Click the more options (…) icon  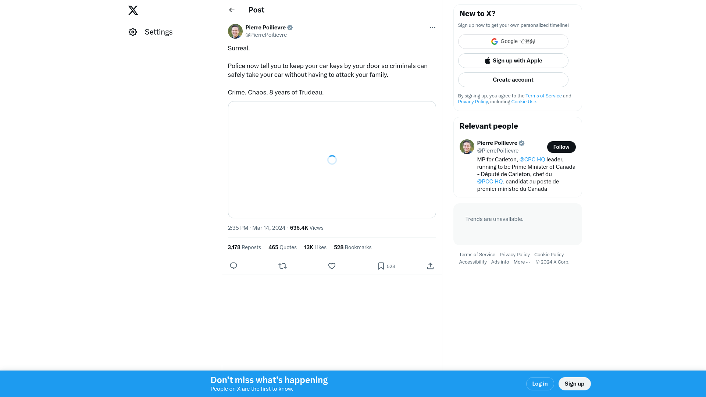click(x=432, y=28)
